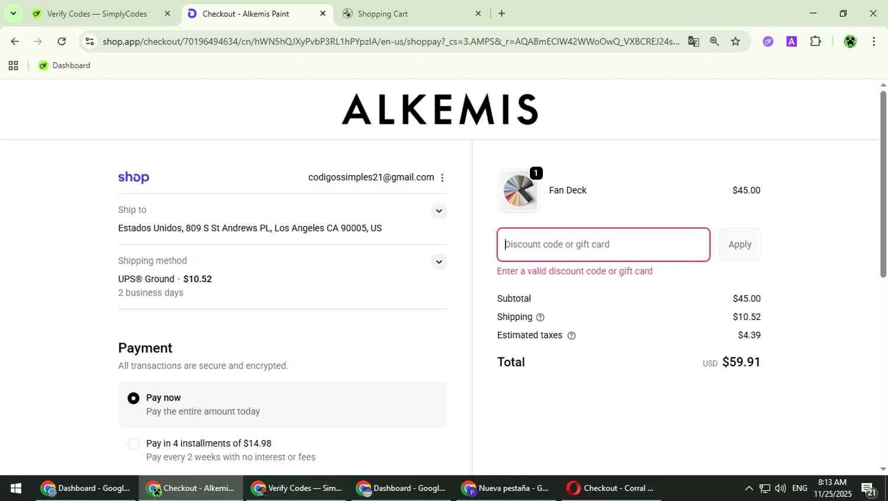Open the network icon in system tray

click(x=765, y=488)
